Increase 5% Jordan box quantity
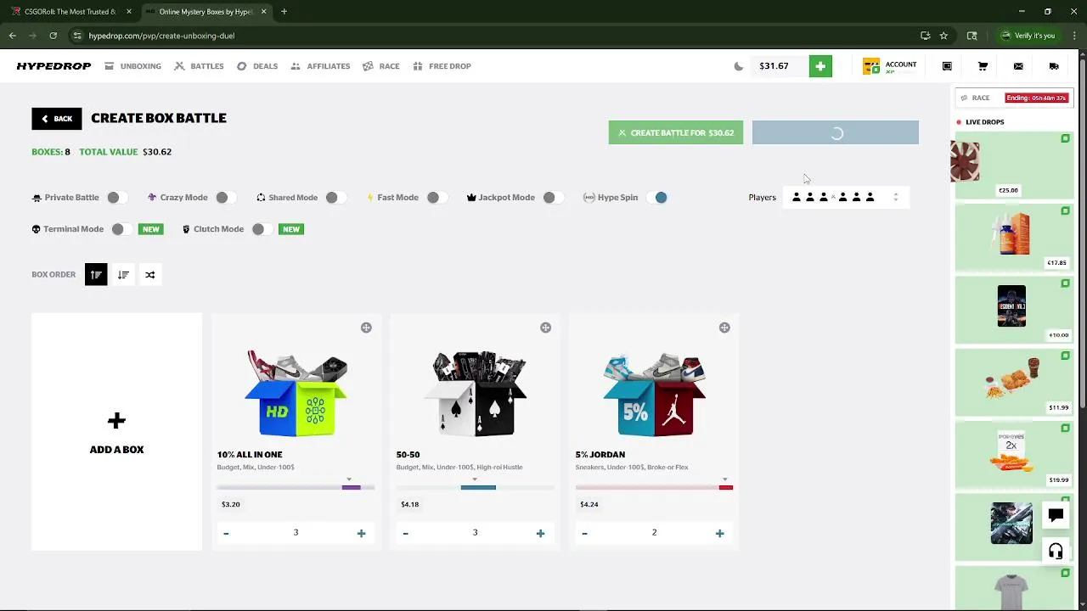 click(x=719, y=533)
